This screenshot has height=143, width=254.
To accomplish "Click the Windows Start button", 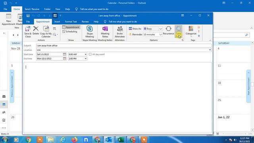I will 5,139.
